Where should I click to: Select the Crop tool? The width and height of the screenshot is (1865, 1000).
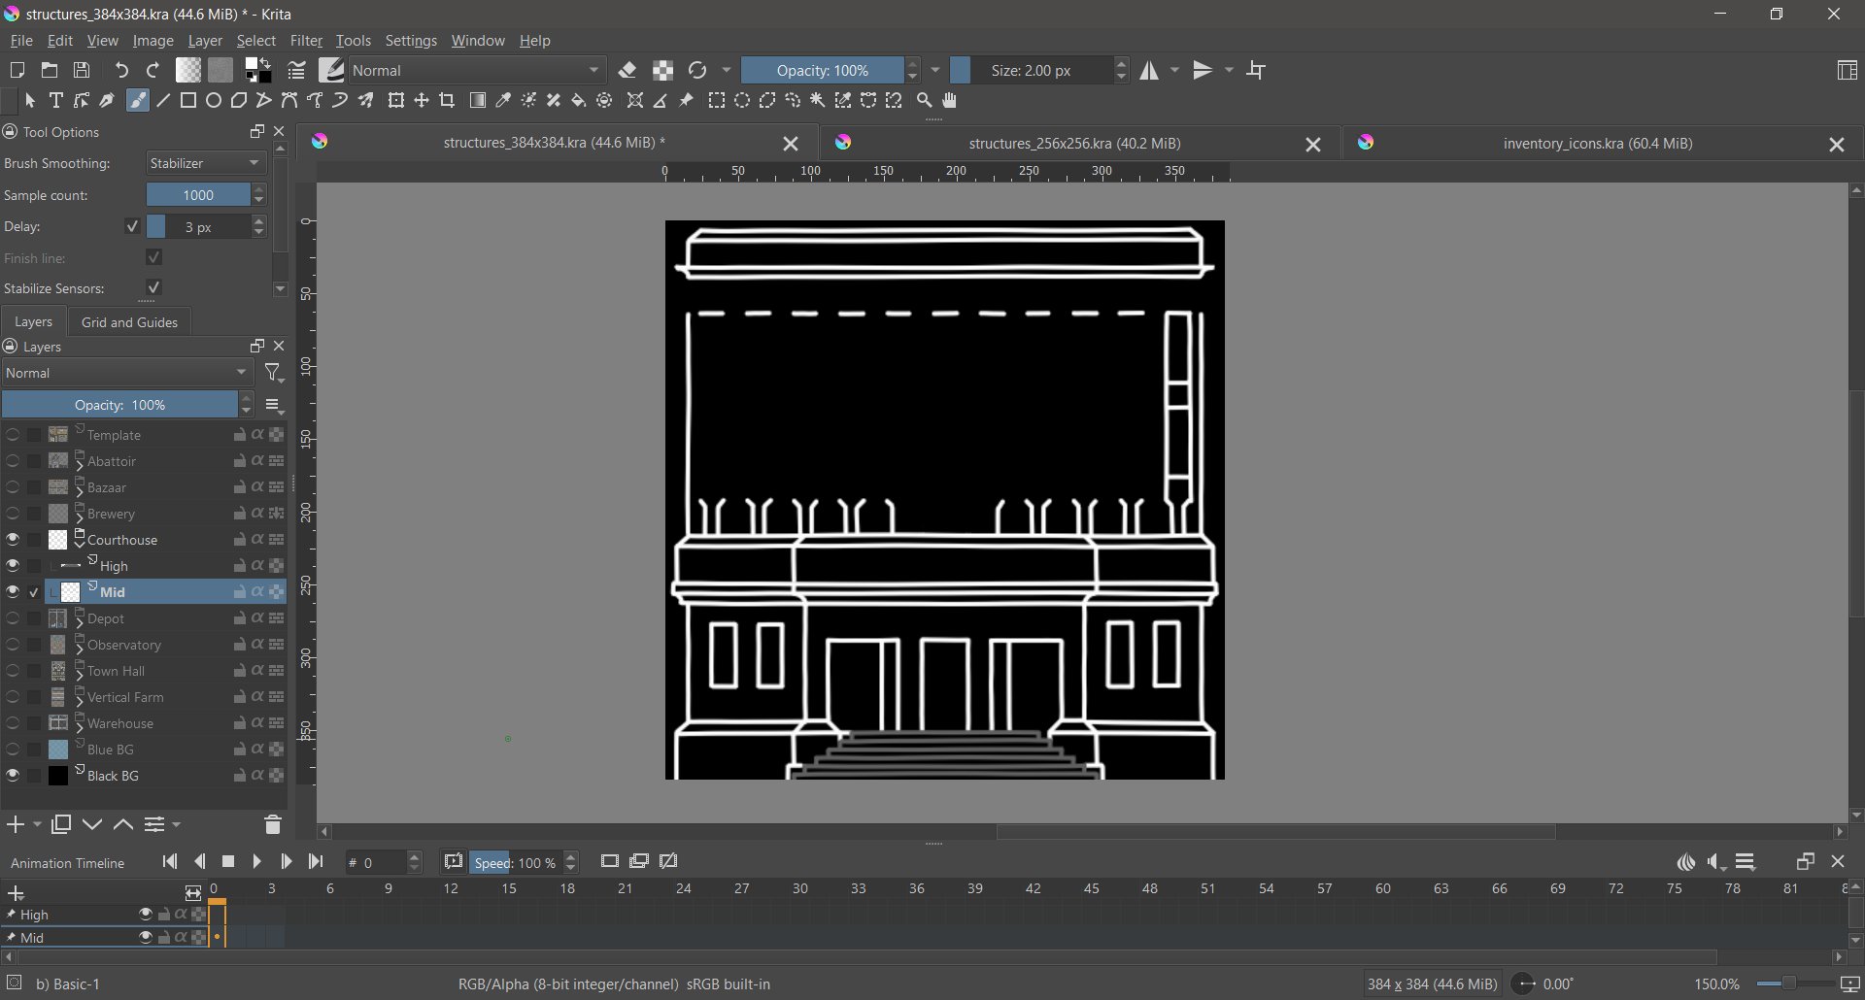click(x=448, y=101)
